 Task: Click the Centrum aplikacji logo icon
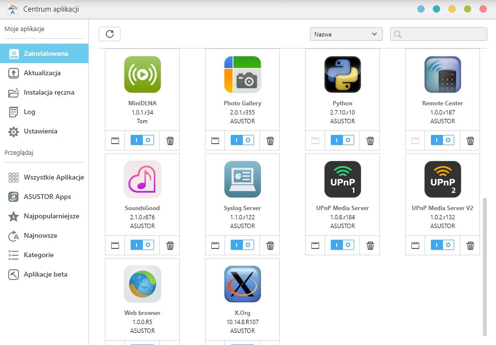pyautogui.click(x=13, y=9)
